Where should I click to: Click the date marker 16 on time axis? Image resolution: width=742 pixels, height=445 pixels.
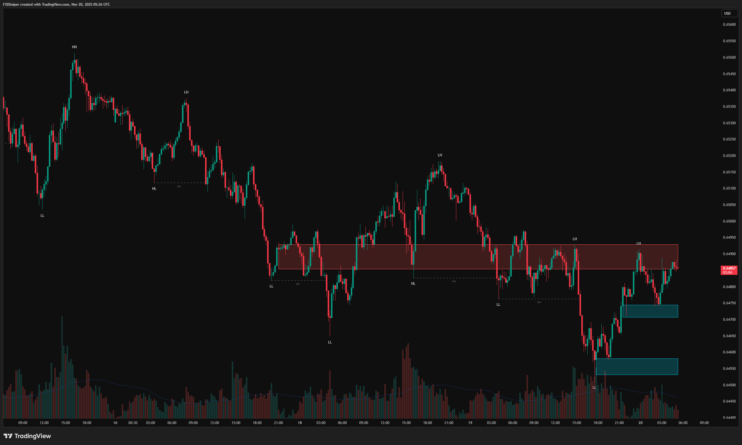115,423
